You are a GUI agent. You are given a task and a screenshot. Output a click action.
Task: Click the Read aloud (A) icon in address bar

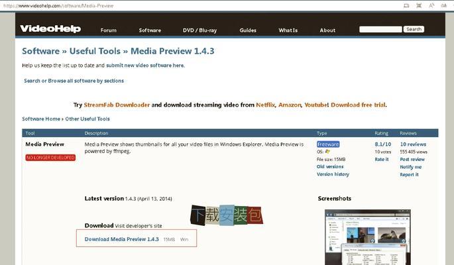coord(431,5)
